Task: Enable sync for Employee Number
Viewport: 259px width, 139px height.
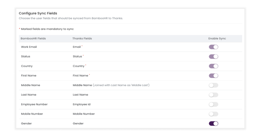Action: tap(213, 104)
